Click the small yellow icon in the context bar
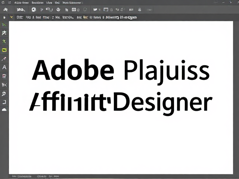Screen dimensions: 239x179 coord(11,18)
